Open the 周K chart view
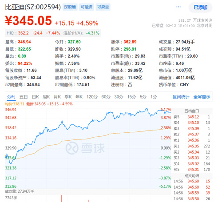This screenshot has width=222, height=202. pyautogui.click(x=46, y=97)
